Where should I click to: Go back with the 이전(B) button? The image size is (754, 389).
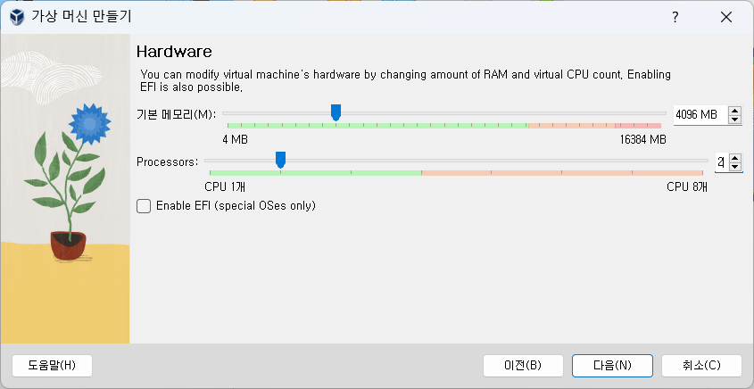coord(523,366)
